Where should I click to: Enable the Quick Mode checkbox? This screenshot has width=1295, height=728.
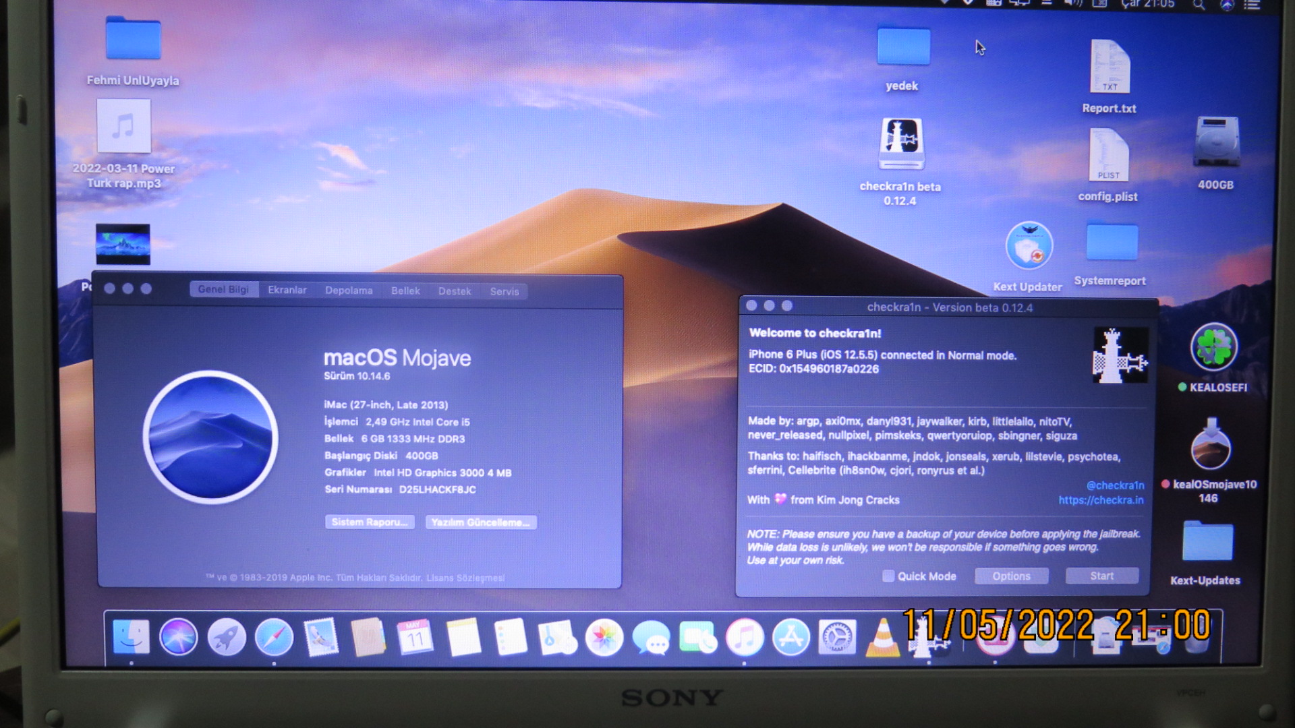coord(888,576)
